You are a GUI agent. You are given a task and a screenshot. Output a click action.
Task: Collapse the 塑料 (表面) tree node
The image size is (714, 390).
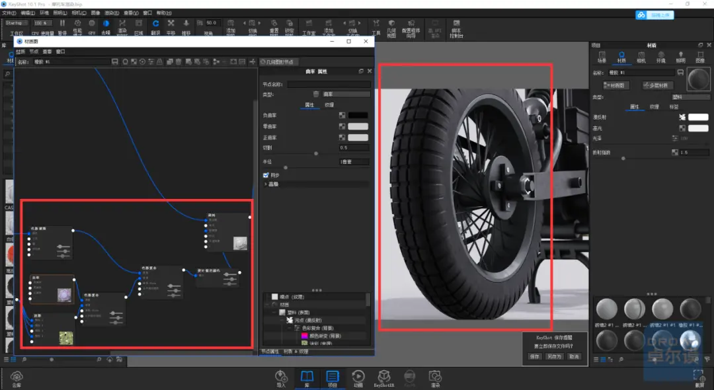click(274, 313)
